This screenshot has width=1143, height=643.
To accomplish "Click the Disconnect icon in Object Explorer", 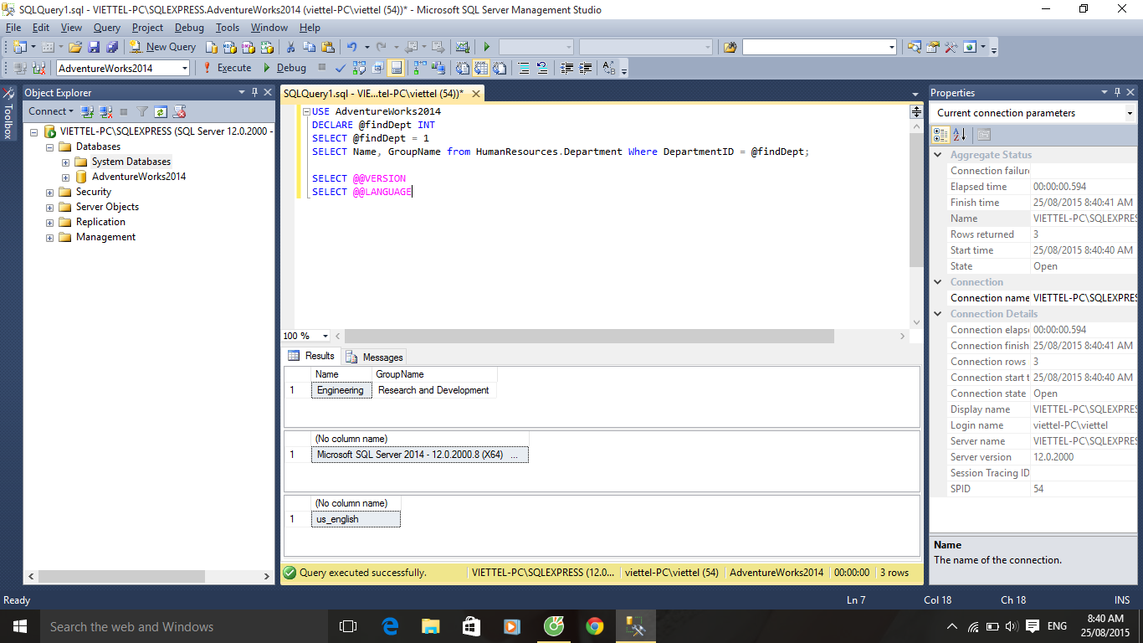I will click(x=106, y=111).
